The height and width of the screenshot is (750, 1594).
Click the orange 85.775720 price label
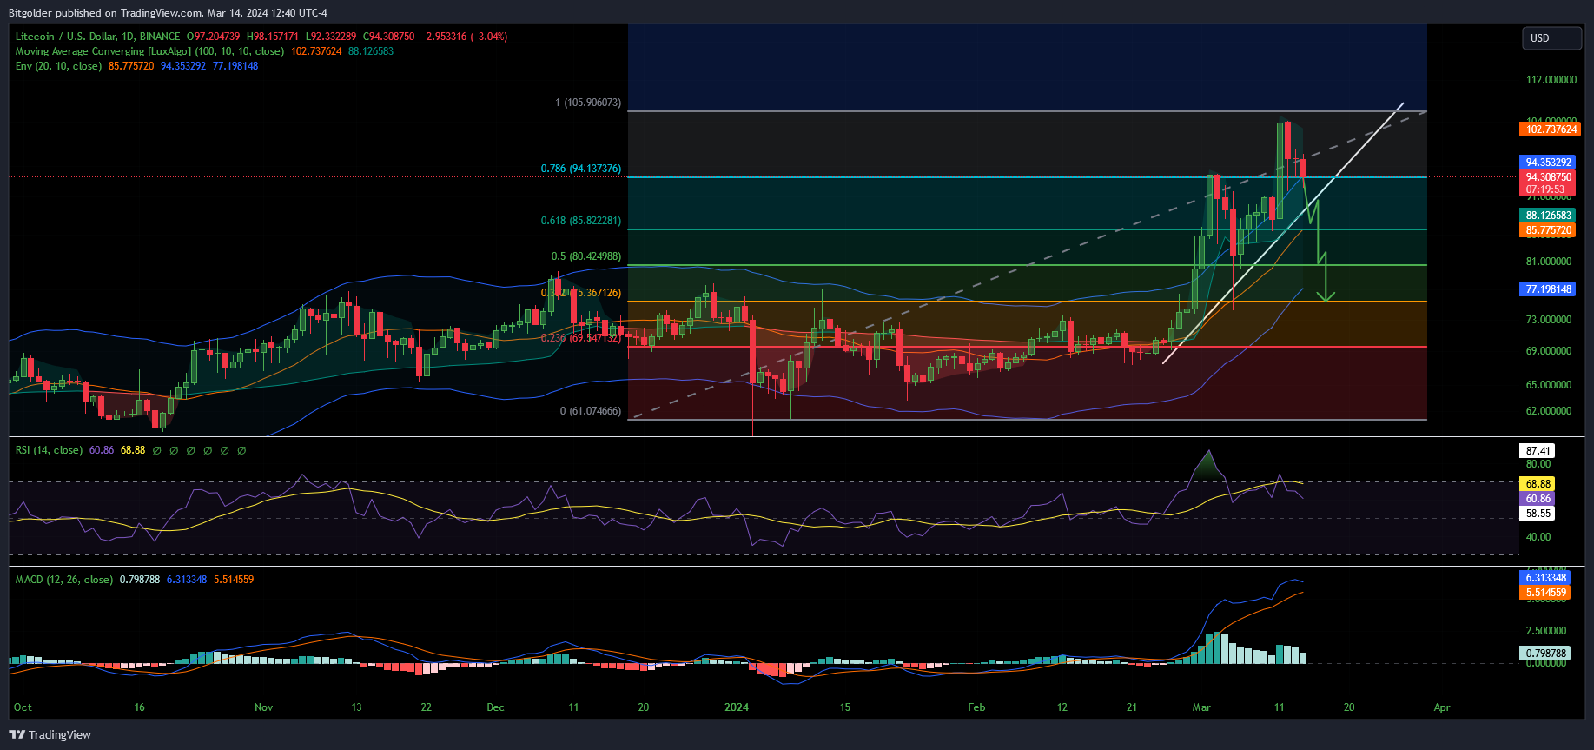coord(1549,230)
